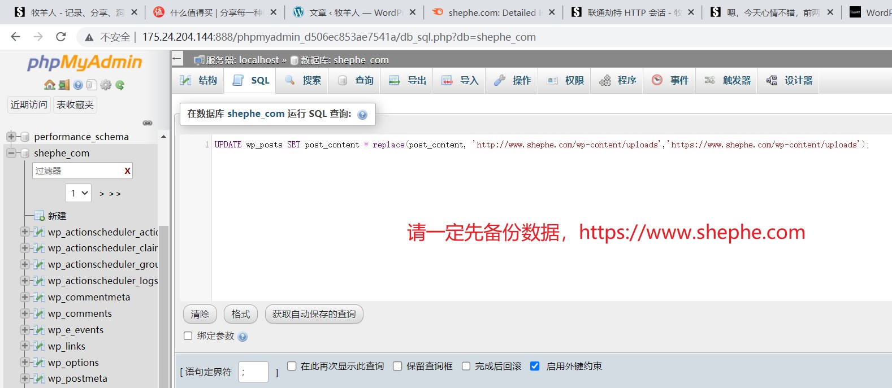This screenshot has width=892, height=388.
Task: Click the log out door icon
Action: coord(64,85)
